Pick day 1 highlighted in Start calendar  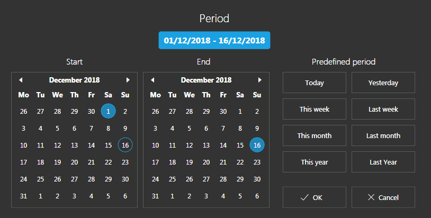(x=108, y=111)
